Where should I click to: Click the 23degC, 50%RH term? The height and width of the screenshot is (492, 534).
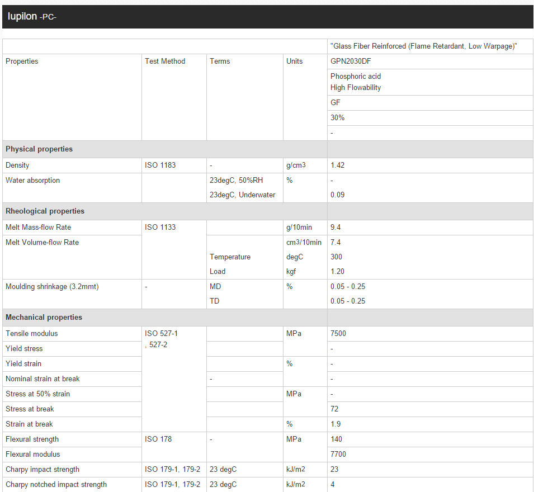236,181
